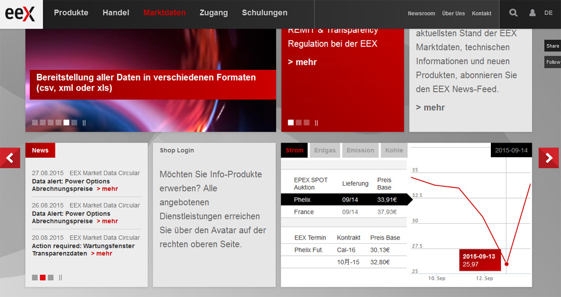Screen dimensions: 561x297
Task: Open the search magnifier icon
Action: pyautogui.click(x=513, y=13)
